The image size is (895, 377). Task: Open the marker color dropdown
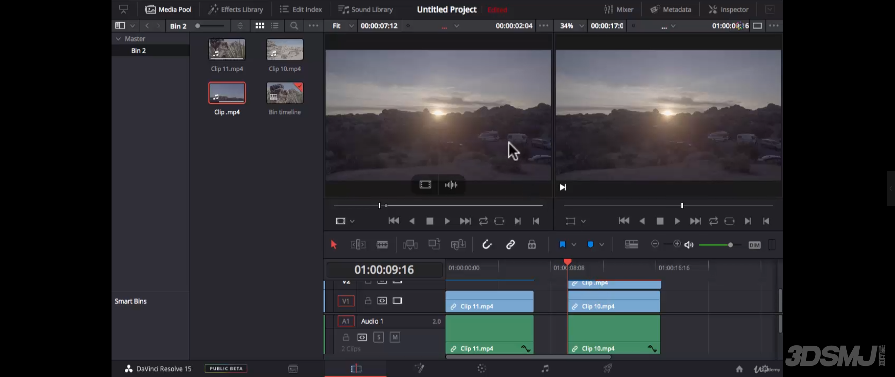[602, 245]
